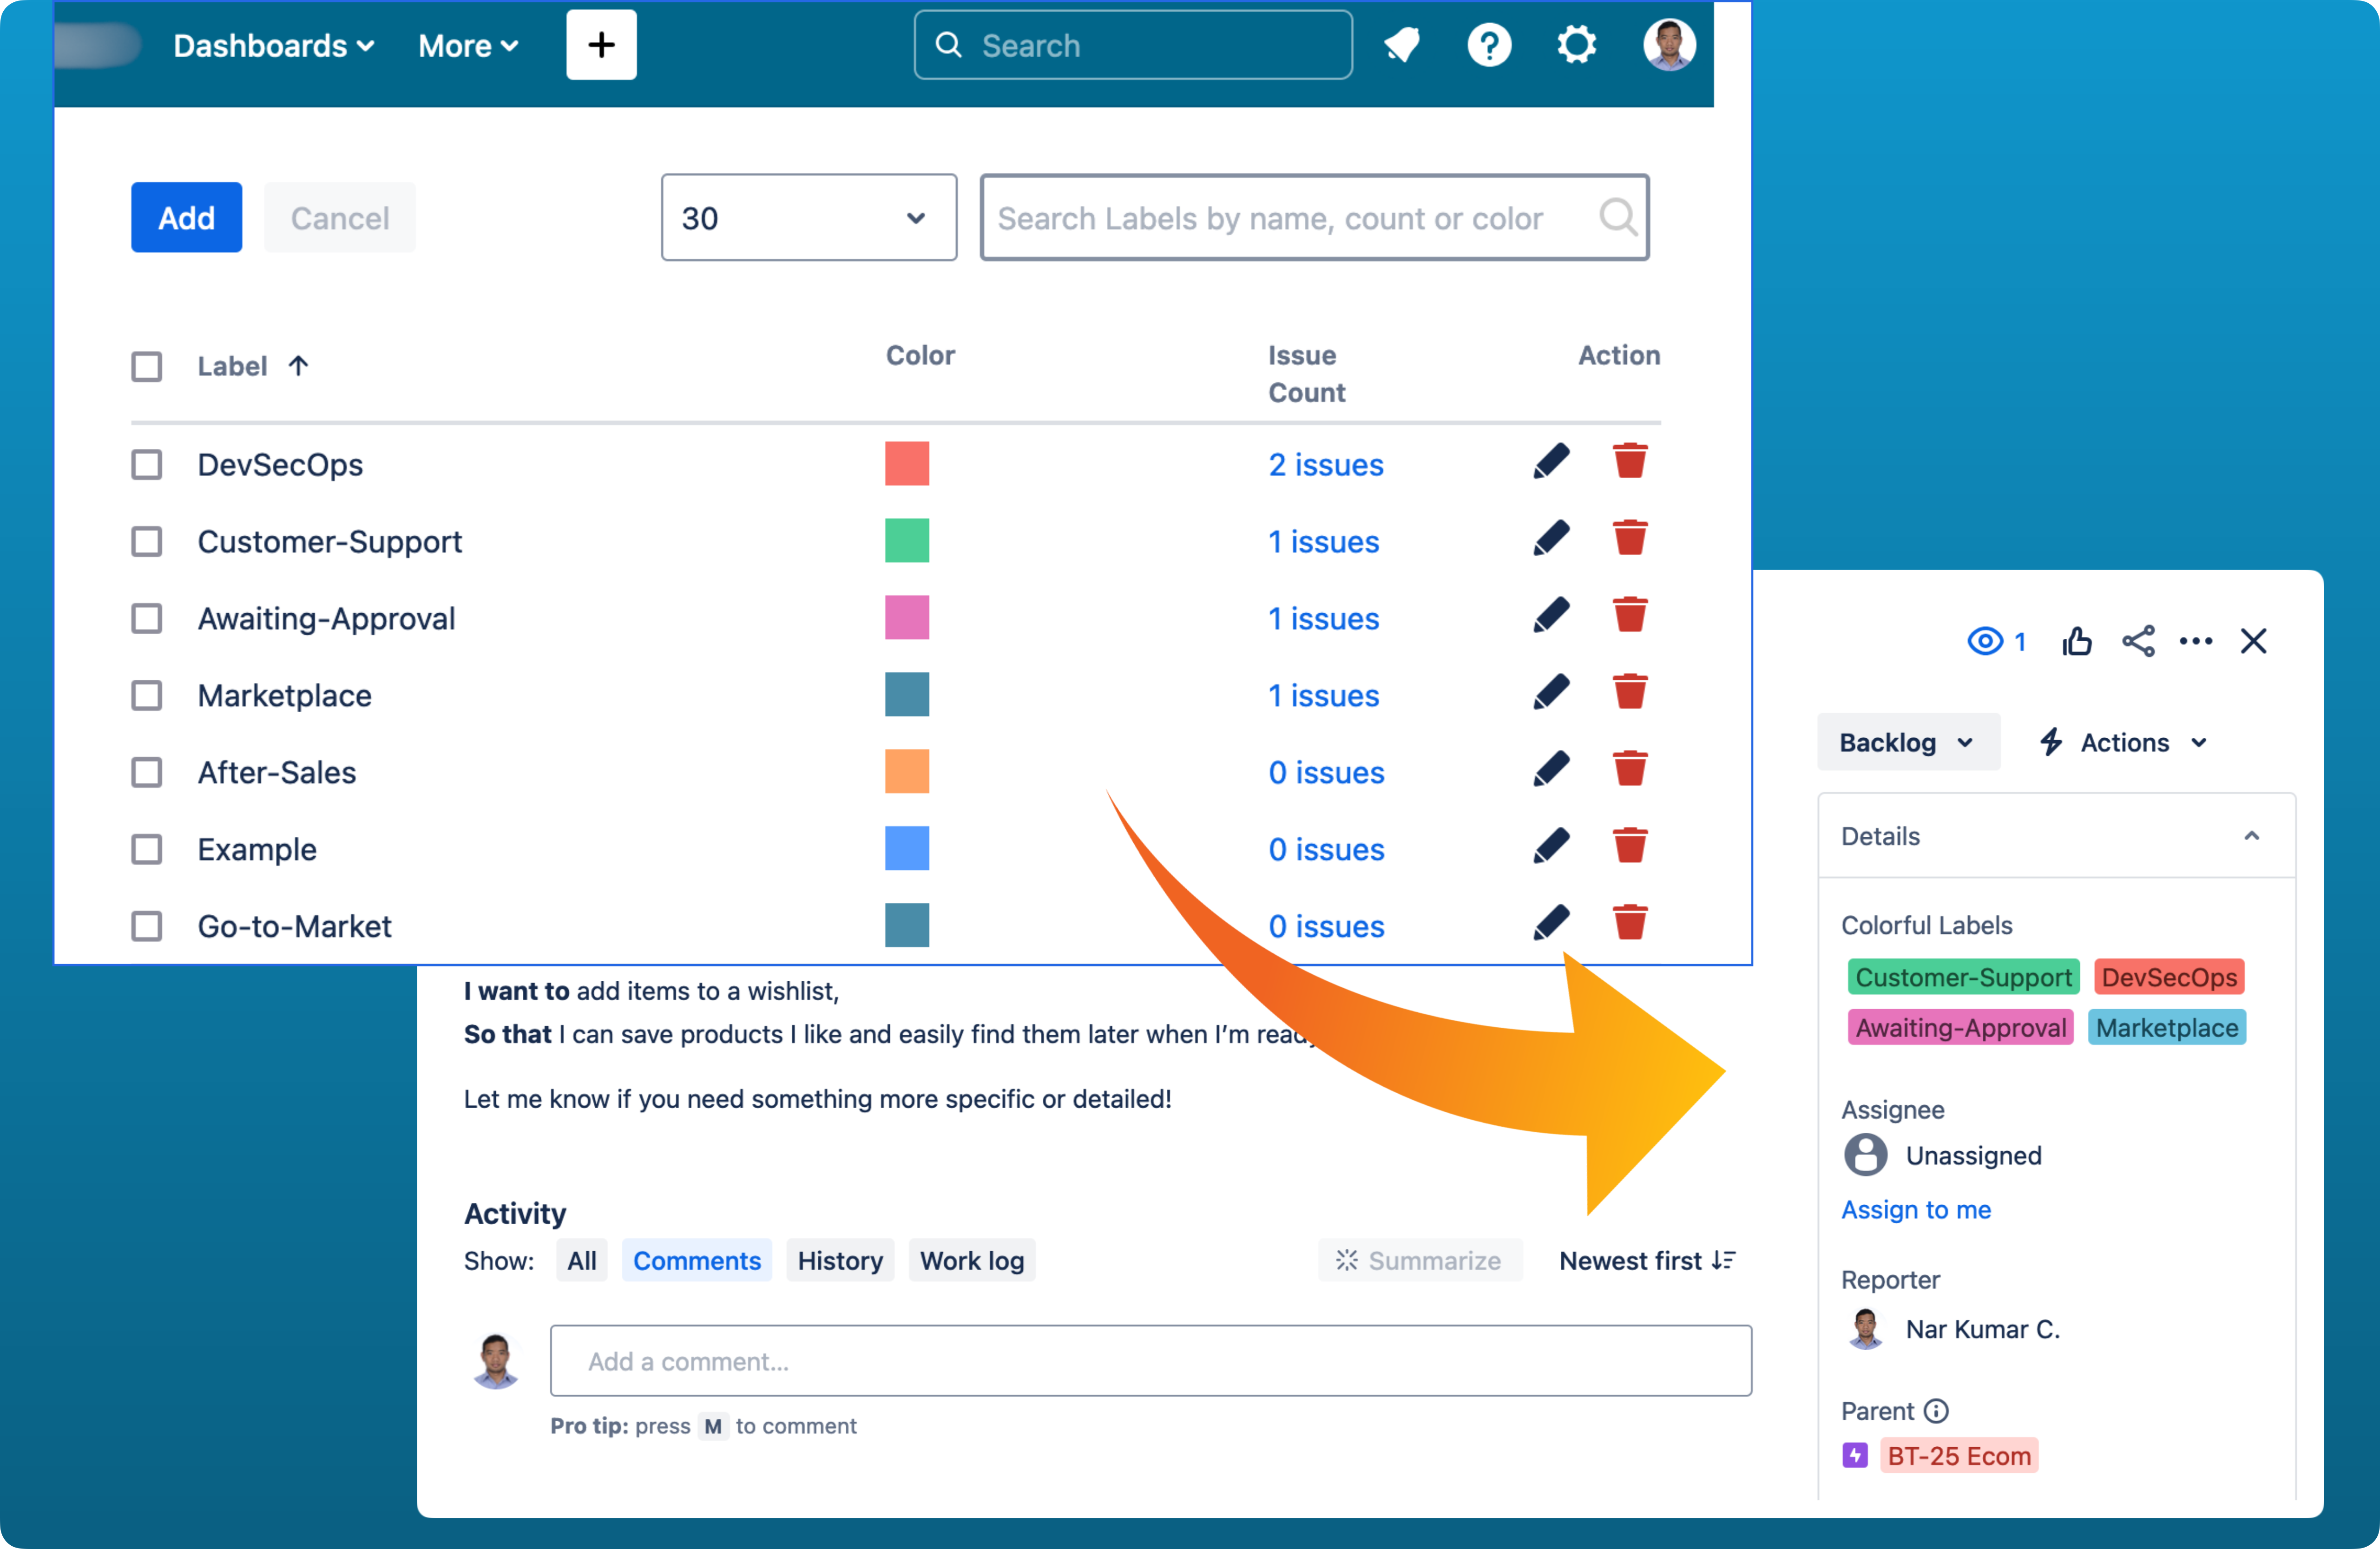Select all labels with the header checkbox
This screenshot has width=2380, height=1549.
click(147, 366)
